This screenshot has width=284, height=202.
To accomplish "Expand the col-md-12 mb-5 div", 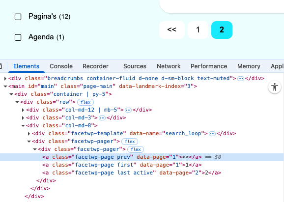I will (x=23, y=110).
